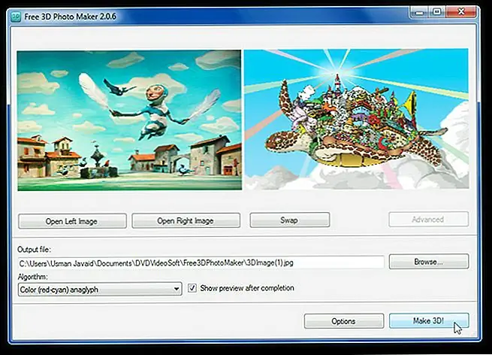492x355 pixels.
Task: Click the Open Left Image button
Action: pyautogui.click(x=72, y=220)
